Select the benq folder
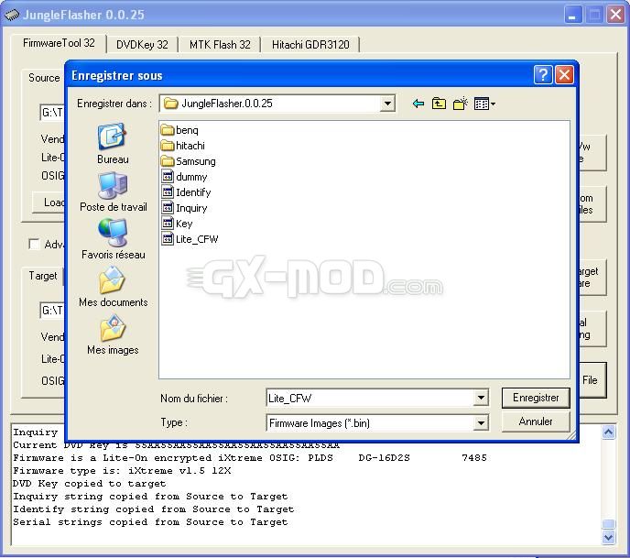 click(179, 130)
